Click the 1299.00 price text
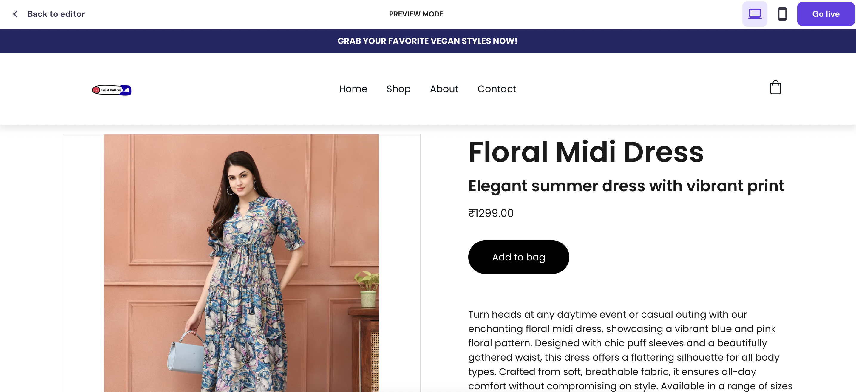 click(491, 213)
